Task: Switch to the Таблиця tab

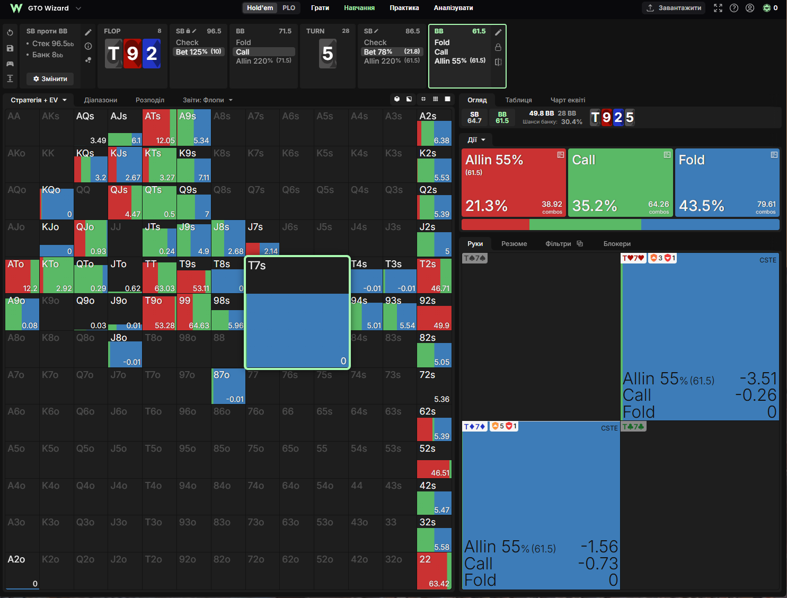Action: 518,100
